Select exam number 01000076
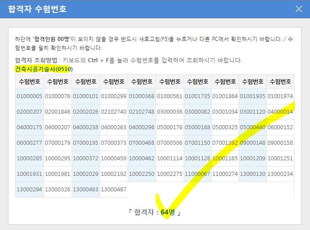Image resolution: width=310 pixels, height=230 pixels. click(x=57, y=96)
